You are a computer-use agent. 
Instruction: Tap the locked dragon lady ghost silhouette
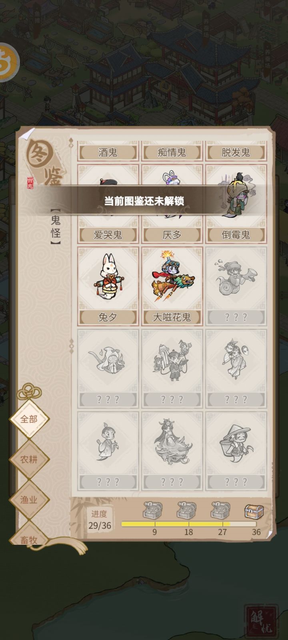coord(172,451)
